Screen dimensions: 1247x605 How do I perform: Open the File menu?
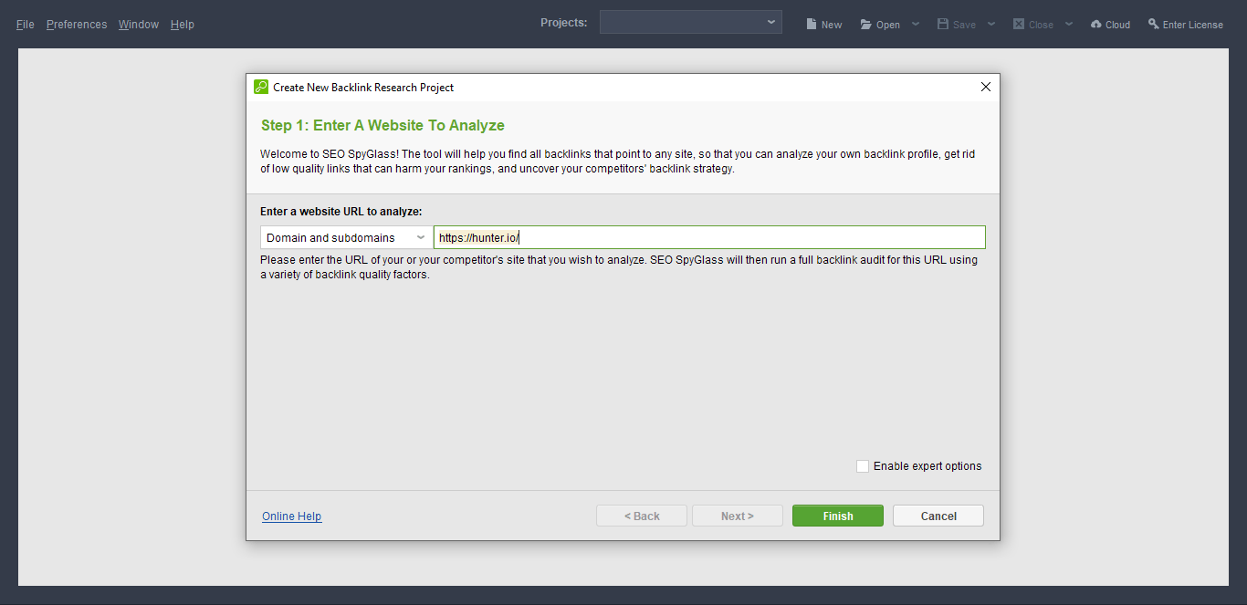click(x=26, y=25)
